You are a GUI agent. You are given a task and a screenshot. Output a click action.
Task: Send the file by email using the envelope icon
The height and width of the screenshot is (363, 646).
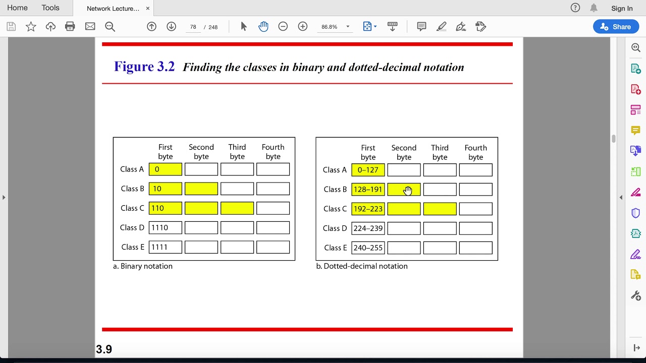coord(90,27)
